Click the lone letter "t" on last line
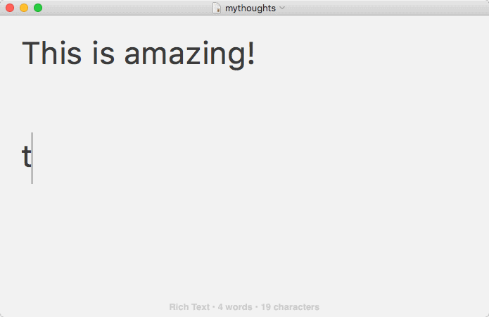 pyautogui.click(x=26, y=156)
